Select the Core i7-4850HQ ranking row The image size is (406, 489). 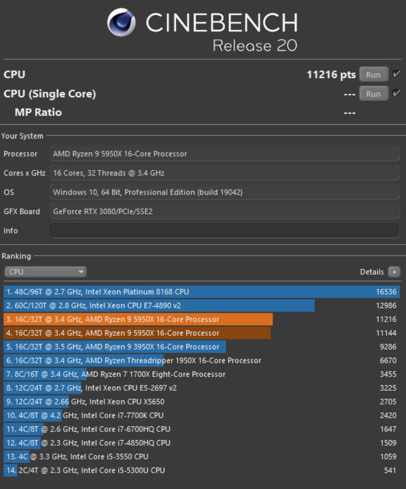point(202,443)
